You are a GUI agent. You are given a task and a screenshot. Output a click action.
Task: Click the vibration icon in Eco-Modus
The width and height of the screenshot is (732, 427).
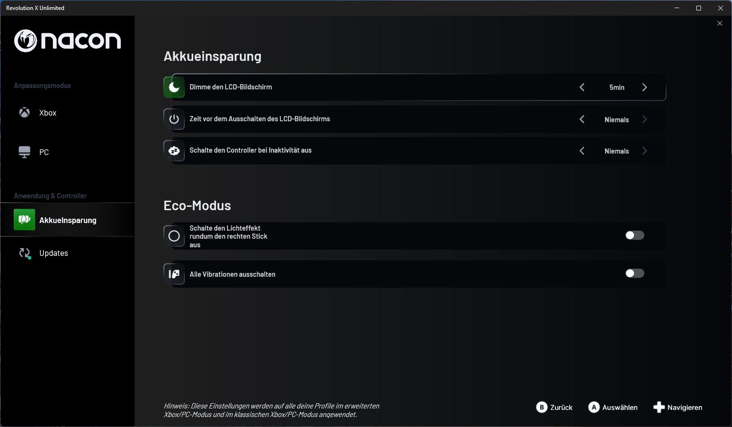pos(174,274)
